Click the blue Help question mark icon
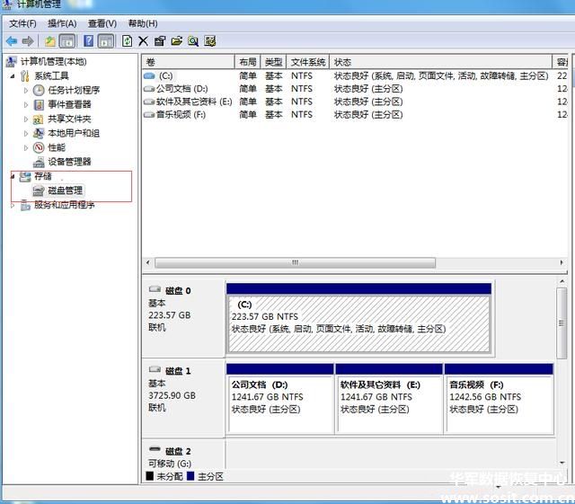 [89, 41]
